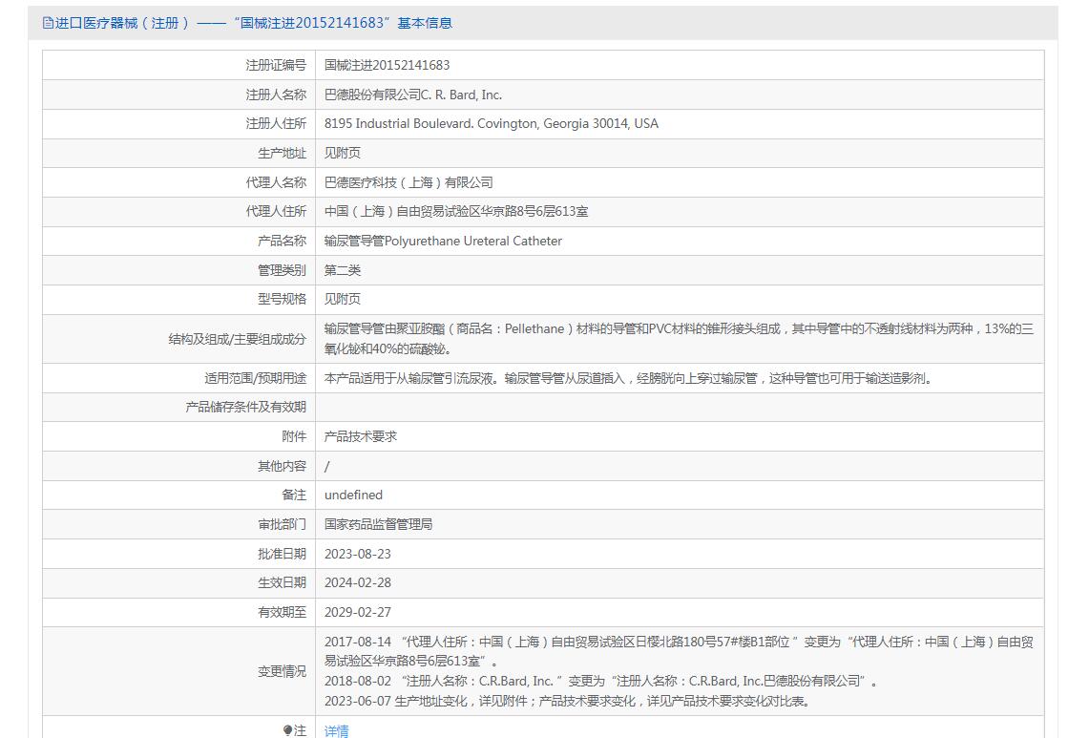Click the 生产地址 label
This screenshot has height=738, width=1089.
pyautogui.click(x=282, y=153)
